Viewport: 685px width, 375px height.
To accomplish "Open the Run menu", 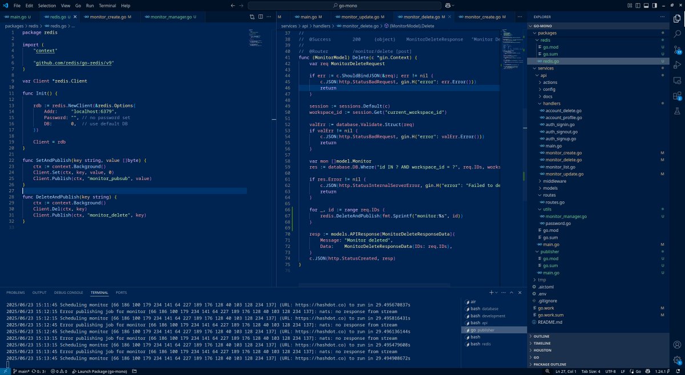I will 90,5.
